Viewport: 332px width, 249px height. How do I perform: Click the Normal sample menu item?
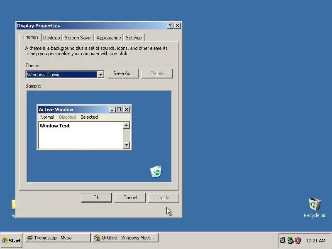point(47,117)
